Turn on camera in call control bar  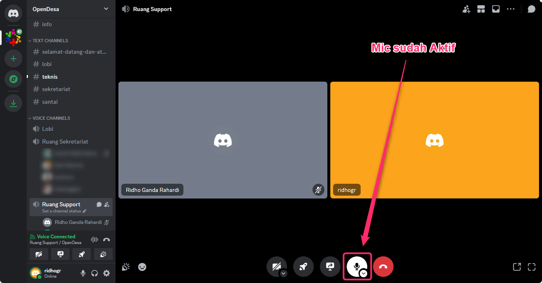[276, 267]
